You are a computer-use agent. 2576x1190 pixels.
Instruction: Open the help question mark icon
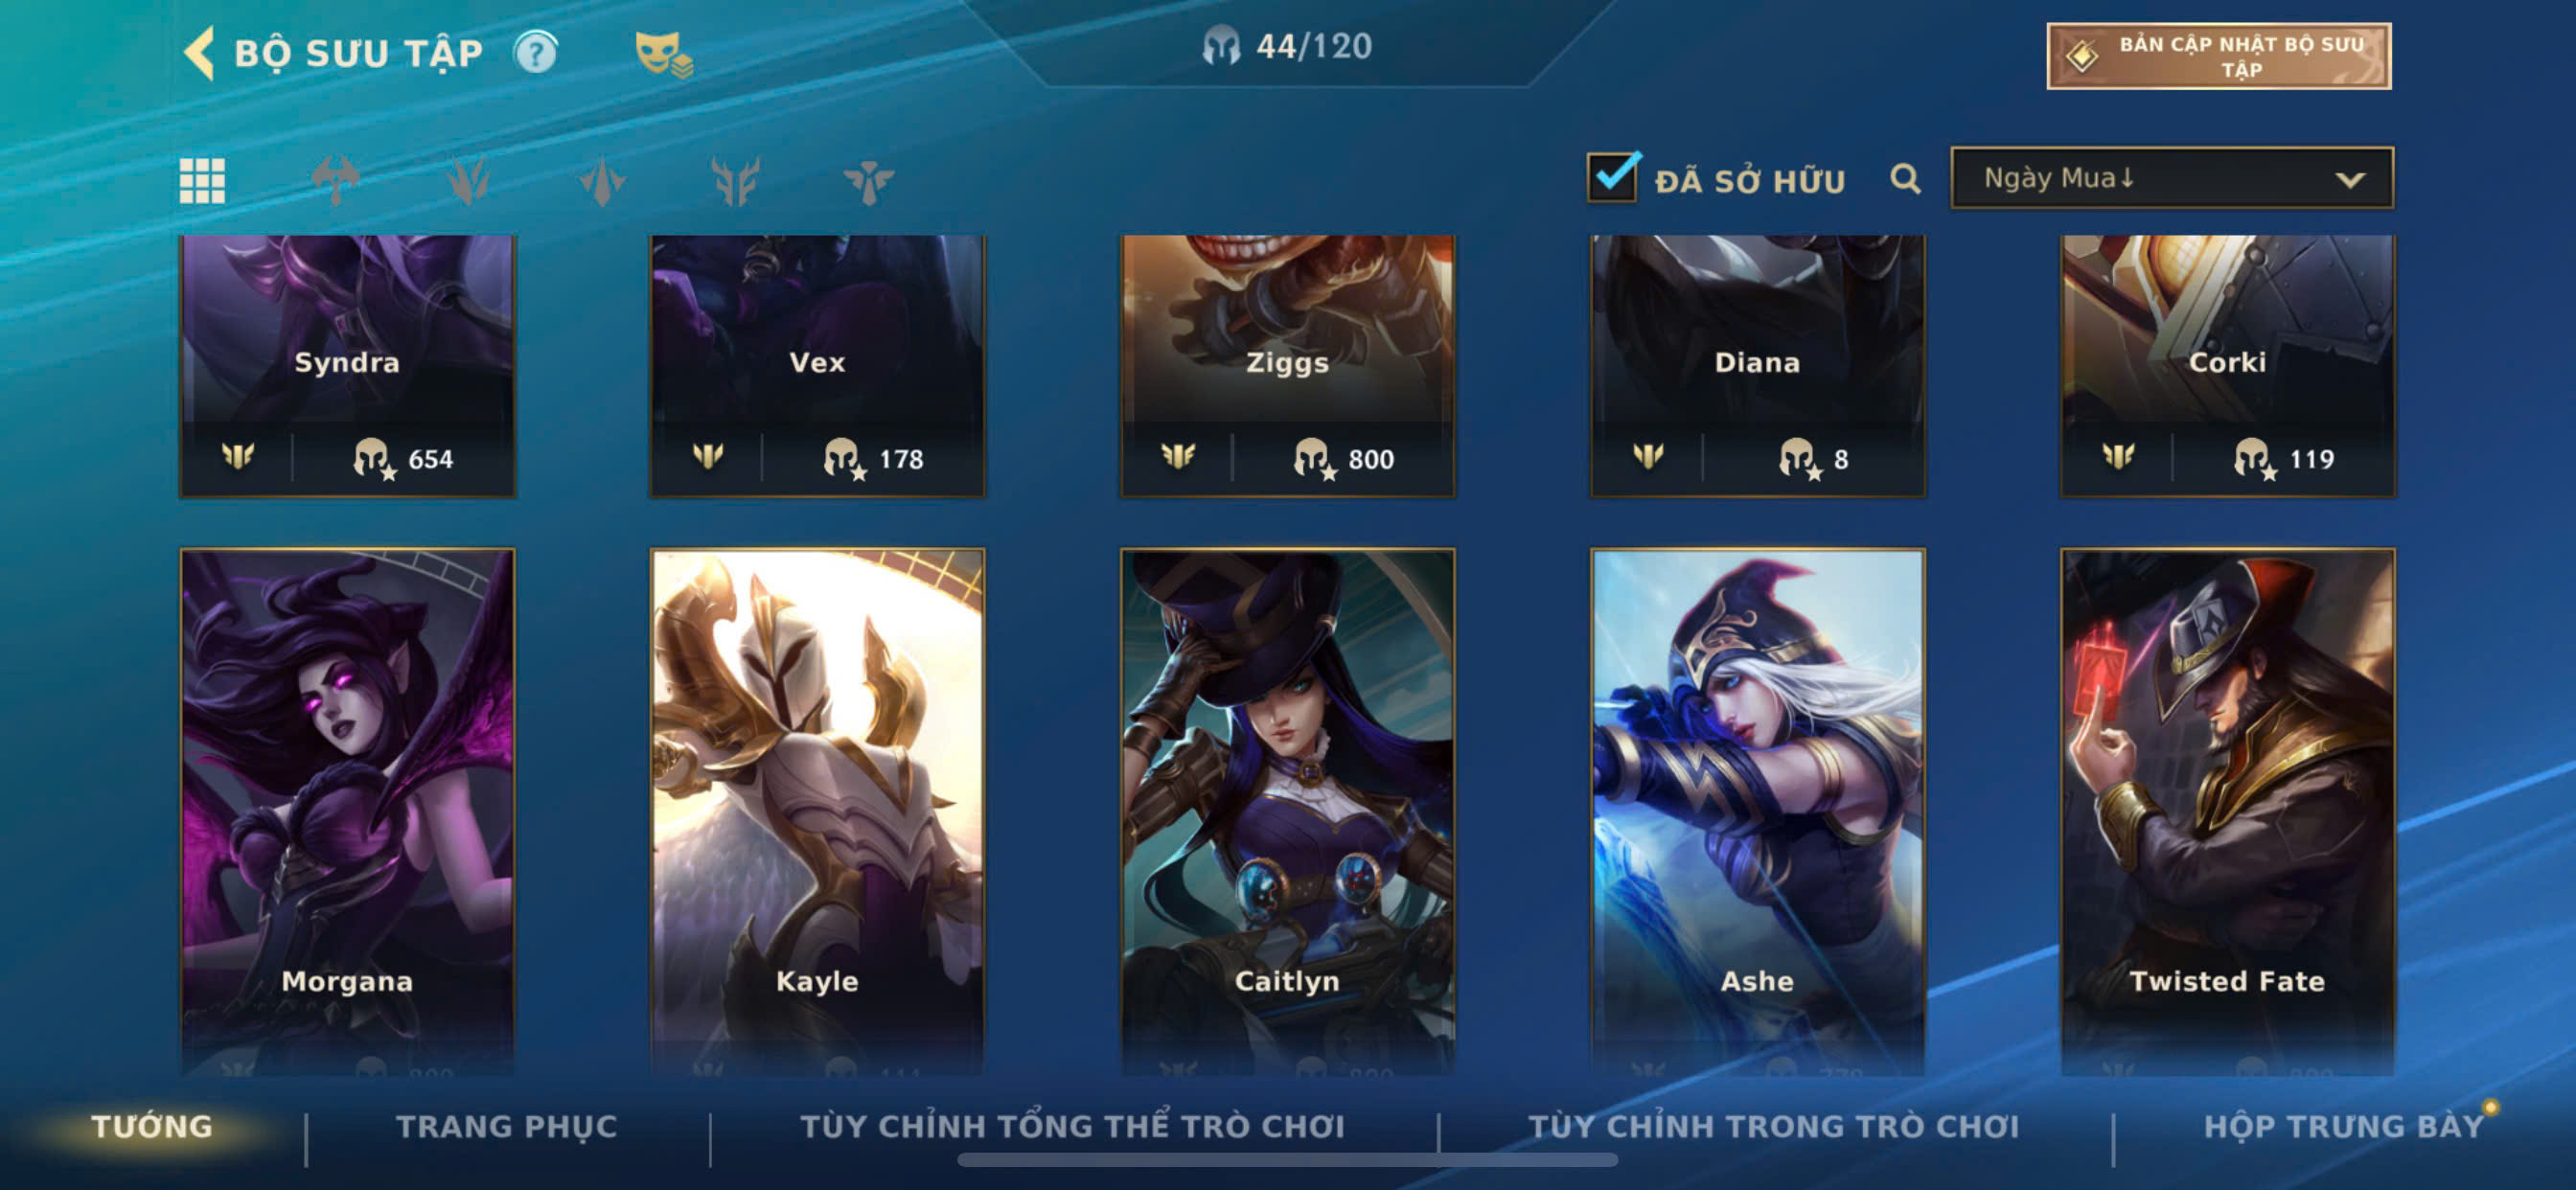coord(536,52)
